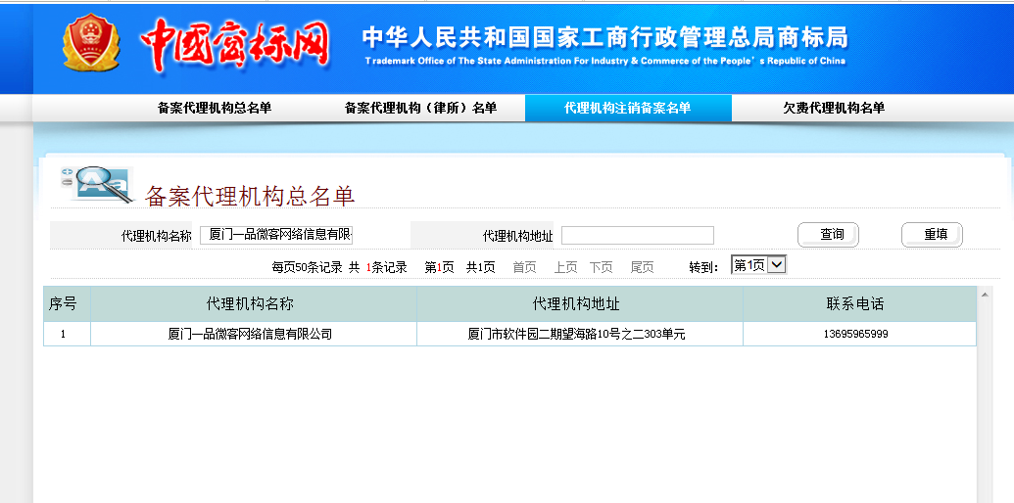Select row cell 厦门一品微客网络信息有限公司

coord(254,335)
